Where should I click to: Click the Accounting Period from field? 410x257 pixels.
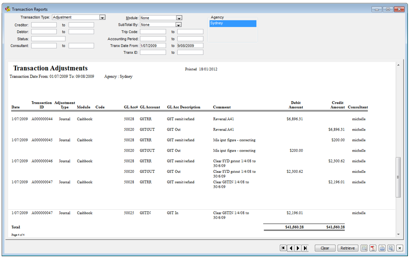click(153, 39)
